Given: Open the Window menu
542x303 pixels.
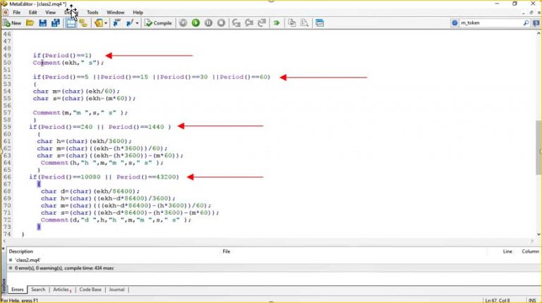Looking at the screenshot, I should pos(116,13).
